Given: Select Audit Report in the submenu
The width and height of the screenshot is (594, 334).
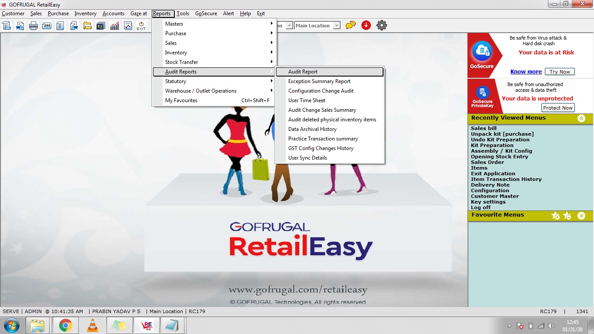Looking at the screenshot, I should (x=330, y=72).
